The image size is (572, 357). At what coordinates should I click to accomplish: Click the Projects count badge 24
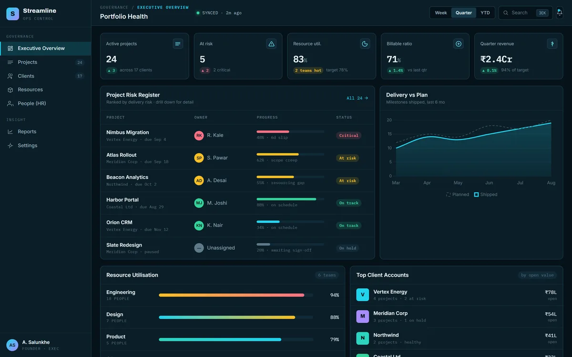point(80,62)
